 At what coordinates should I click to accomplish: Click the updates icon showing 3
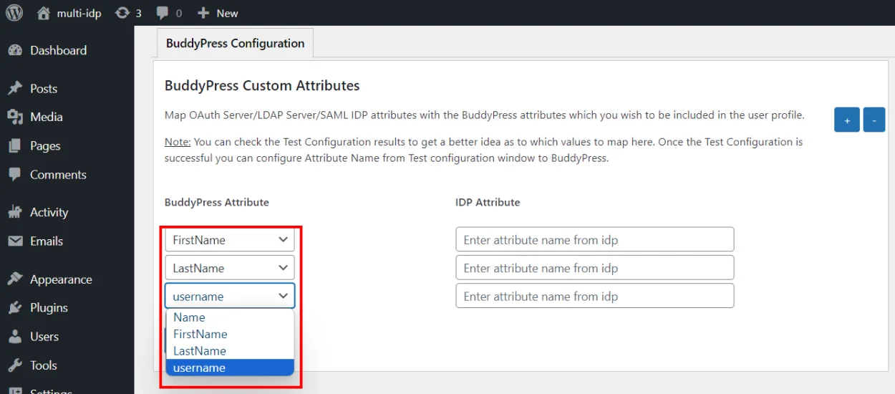tap(122, 13)
